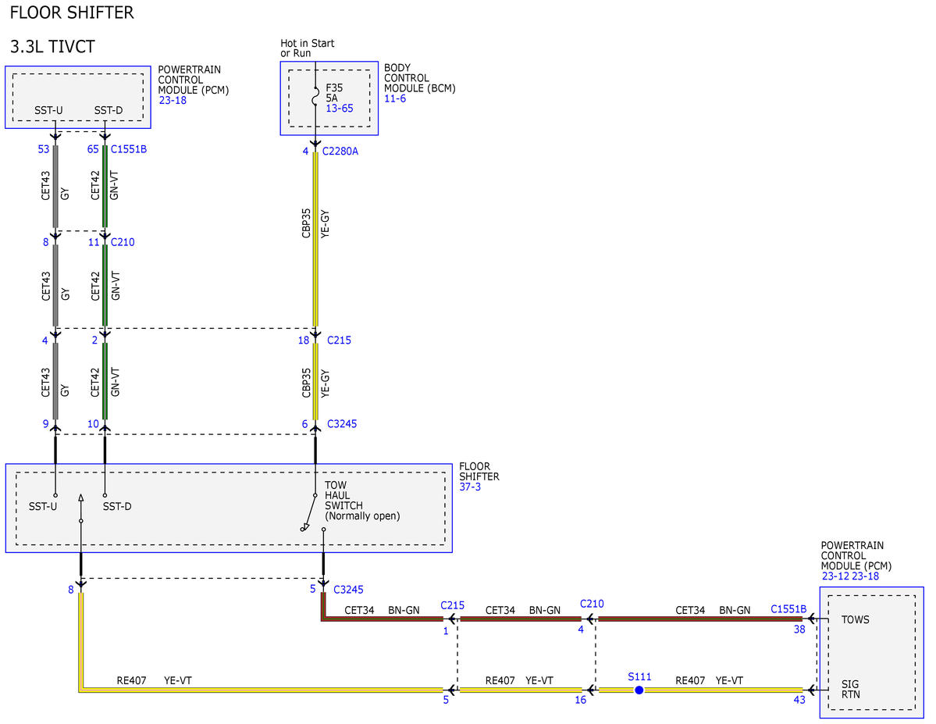Click the fuse F35 reference 13-65
The width and height of the screenshot is (936, 724).
click(339, 109)
